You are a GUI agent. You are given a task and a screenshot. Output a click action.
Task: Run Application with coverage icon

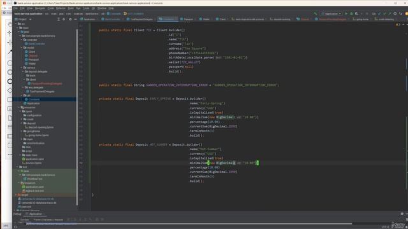[356, 13]
